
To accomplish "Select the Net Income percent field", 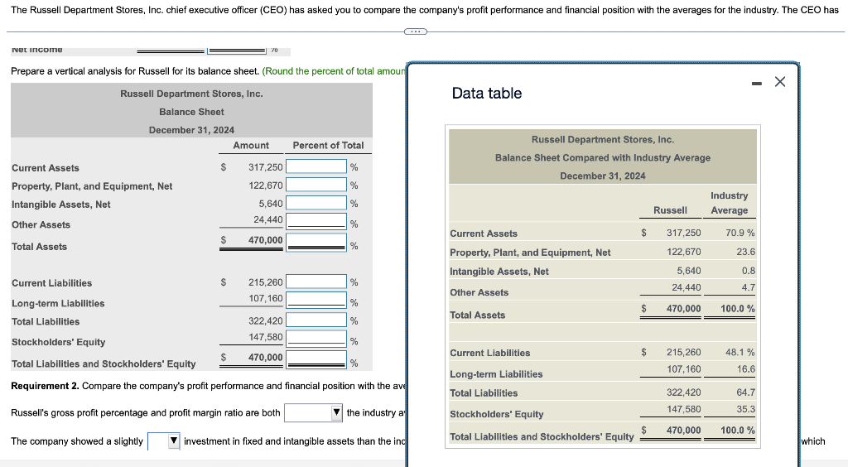I will (x=237, y=51).
